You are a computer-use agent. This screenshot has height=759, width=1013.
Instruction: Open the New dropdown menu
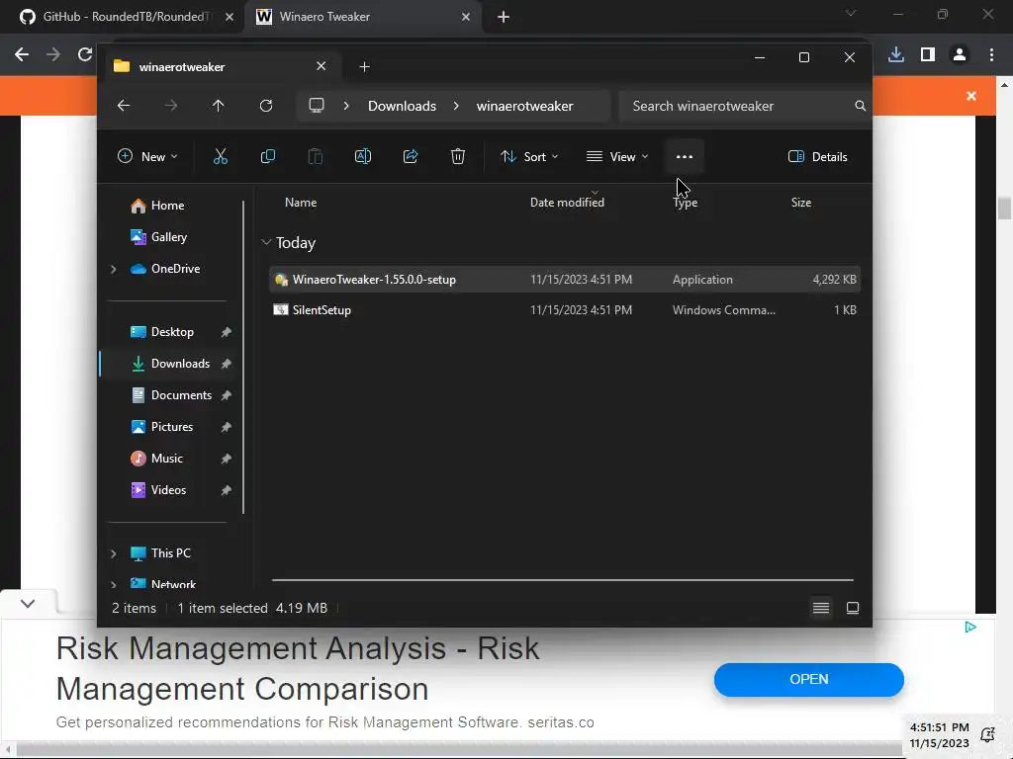pyautogui.click(x=147, y=156)
